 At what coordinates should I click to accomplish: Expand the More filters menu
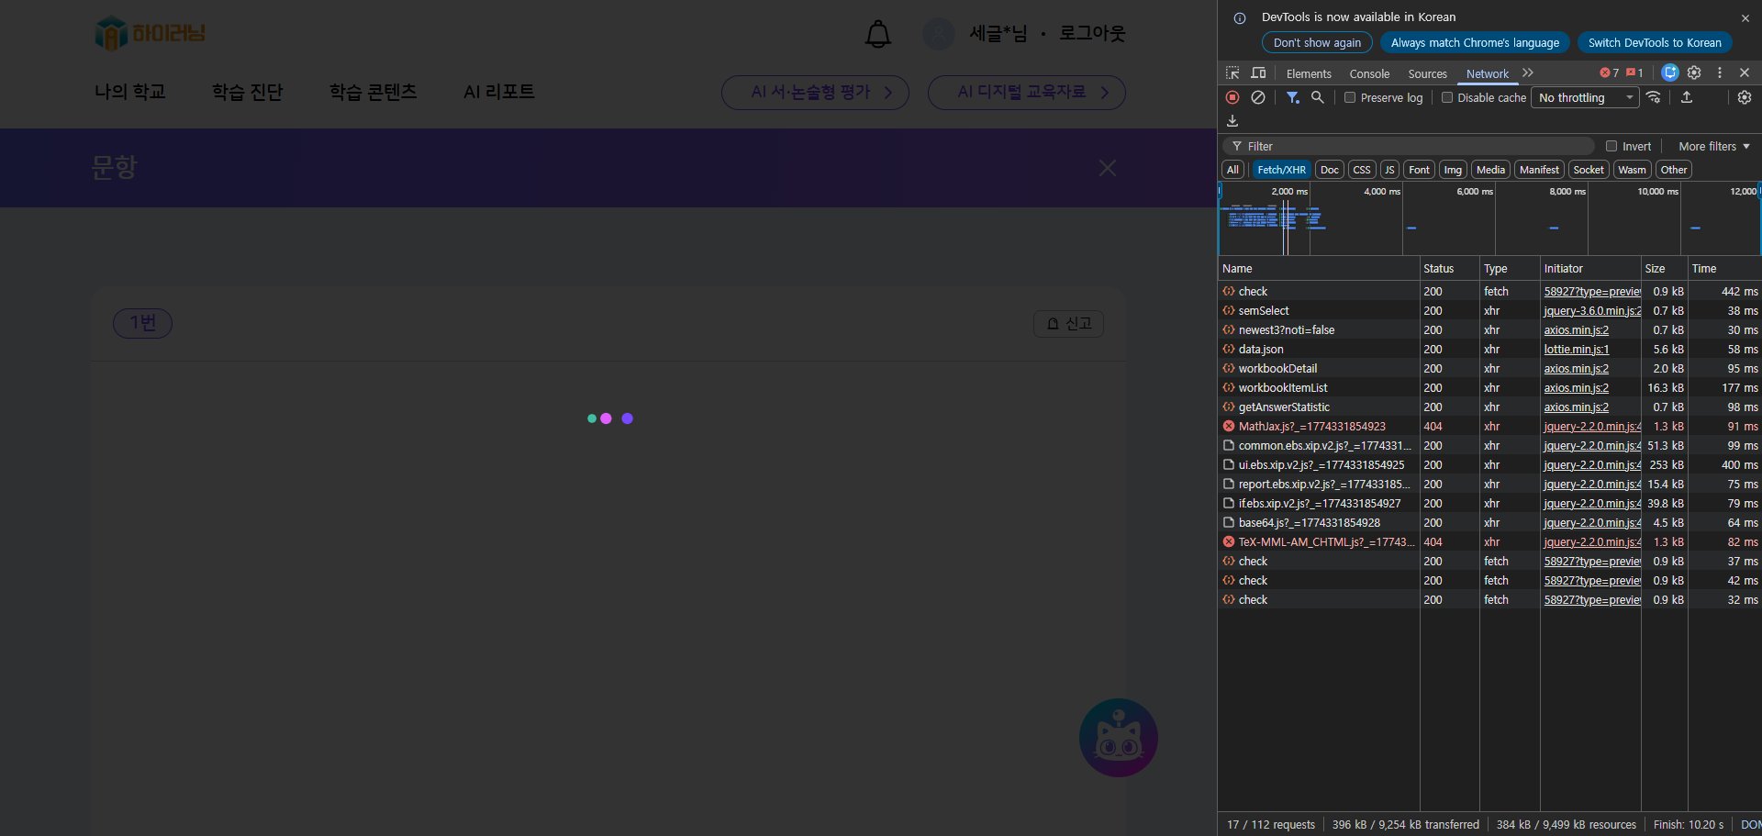click(1713, 146)
